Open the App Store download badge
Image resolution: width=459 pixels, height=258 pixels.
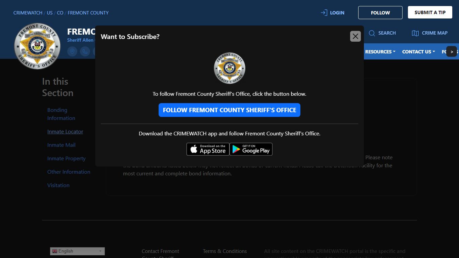pyautogui.click(x=208, y=149)
